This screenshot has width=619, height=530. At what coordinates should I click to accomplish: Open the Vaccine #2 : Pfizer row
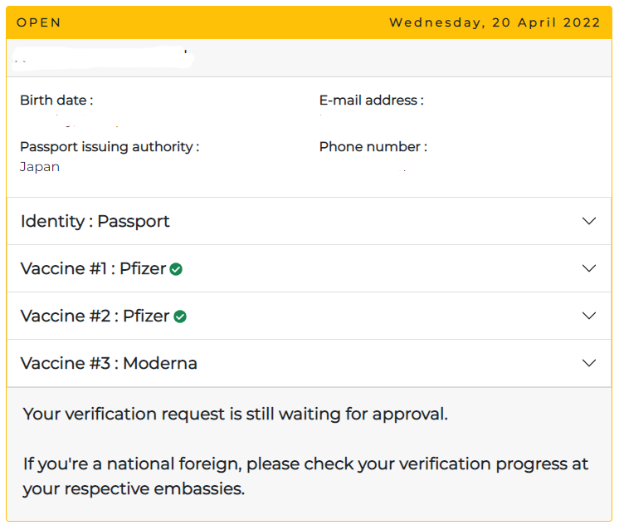point(309,316)
